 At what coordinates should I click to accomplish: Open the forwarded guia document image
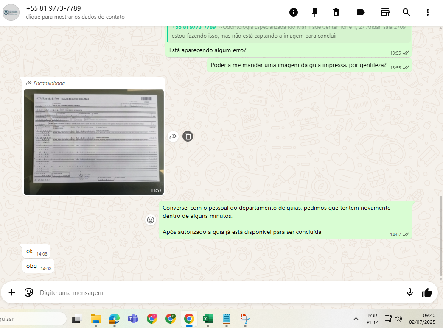(93, 142)
